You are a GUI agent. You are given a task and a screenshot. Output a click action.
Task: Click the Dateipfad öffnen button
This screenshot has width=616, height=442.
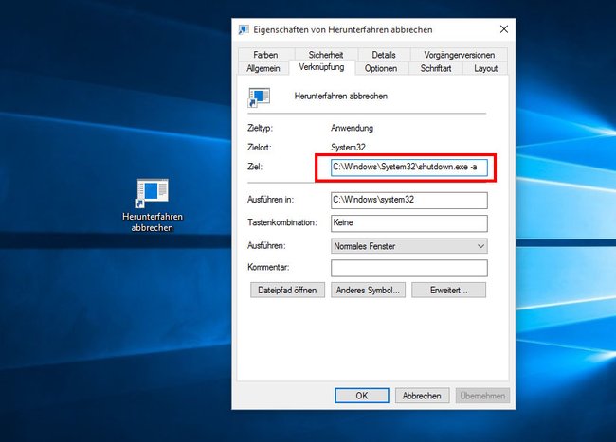pos(287,291)
